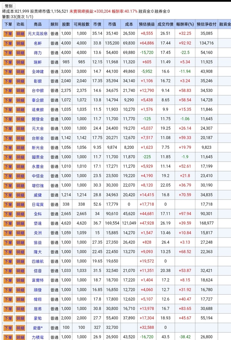Image resolution: width=231 pixels, height=340 pixels.
Task: Click 下單 for 四維航
Action: [x=8, y=261]
